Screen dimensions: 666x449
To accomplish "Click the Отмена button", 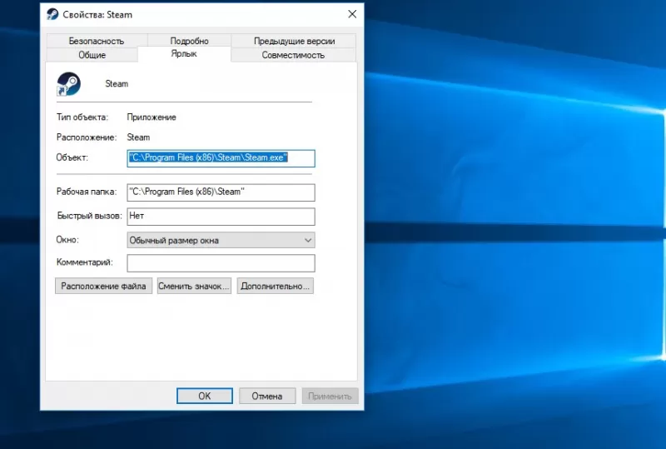I will click(266, 396).
